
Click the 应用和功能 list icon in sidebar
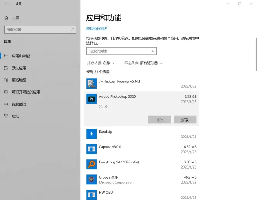pos(6,56)
